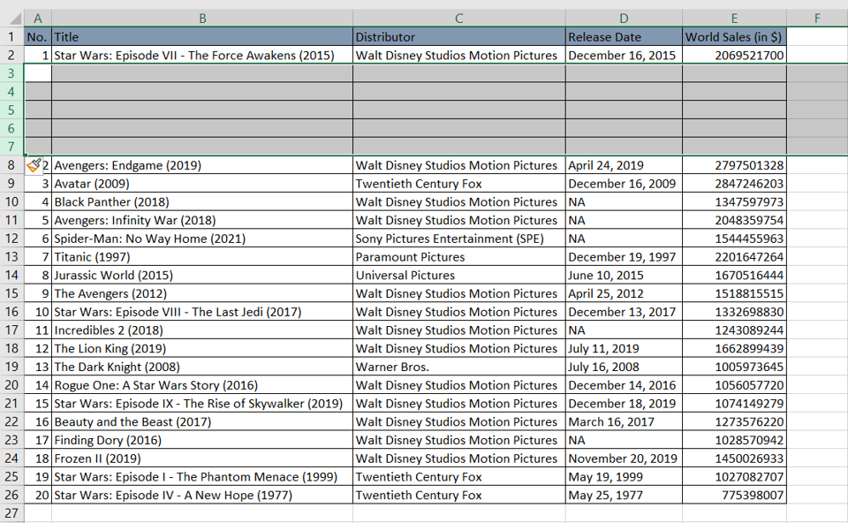Select row 26 header

[11, 495]
